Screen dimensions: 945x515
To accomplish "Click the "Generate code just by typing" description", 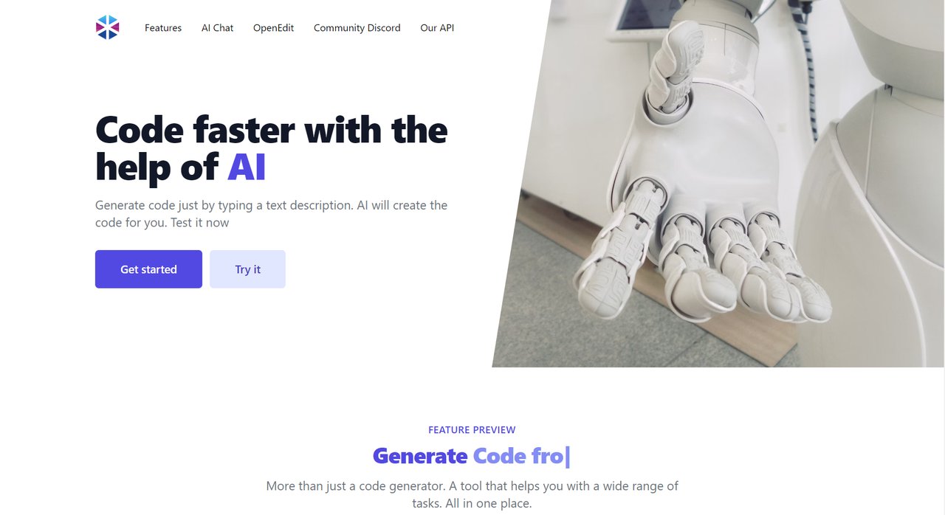I will point(271,214).
